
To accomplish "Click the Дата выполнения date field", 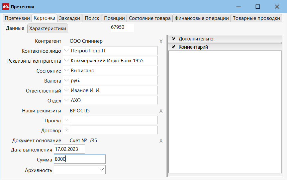I will [69, 149].
